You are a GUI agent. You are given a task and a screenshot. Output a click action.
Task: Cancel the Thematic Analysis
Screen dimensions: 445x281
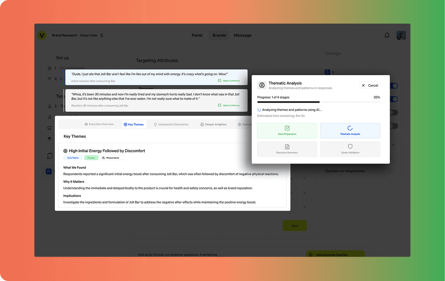click(x=369, y=85)
